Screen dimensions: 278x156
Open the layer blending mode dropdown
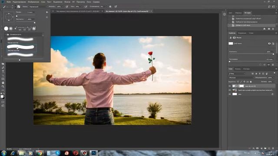coord(241,78)
